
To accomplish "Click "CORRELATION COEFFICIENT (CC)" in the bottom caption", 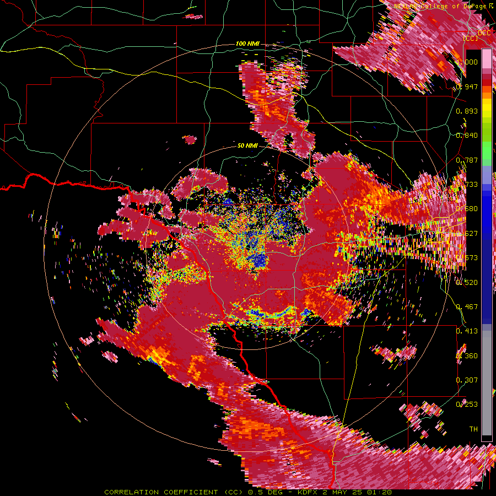I will tap(174, 492).
